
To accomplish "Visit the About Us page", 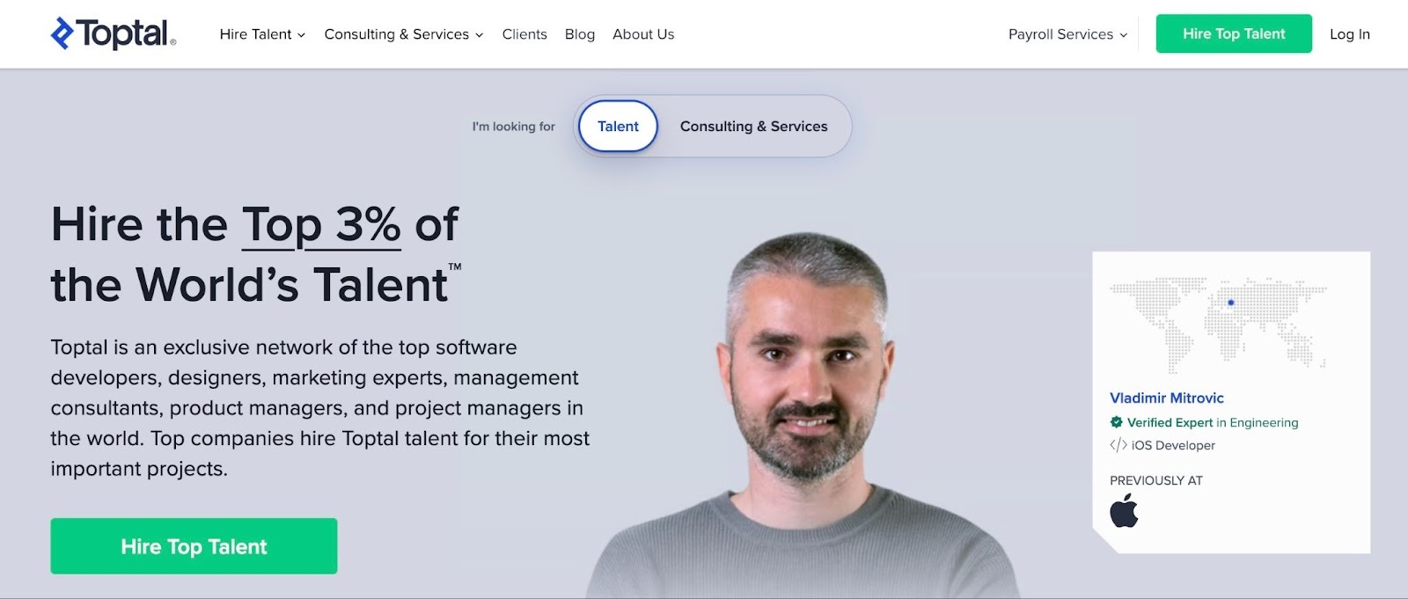I will click(643, 34).
